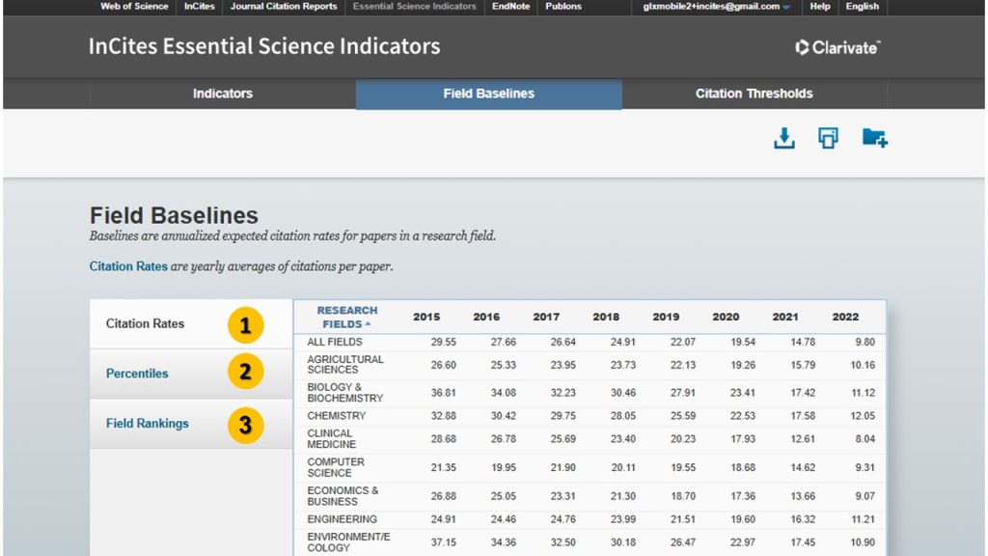Viewport: 988px width, 556px height.
Task: Download the field baselines data
Action: coord(783,138)
